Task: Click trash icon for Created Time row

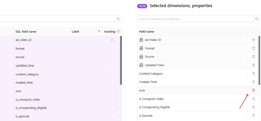Action: pyautogui.click(x=253, y=82)
